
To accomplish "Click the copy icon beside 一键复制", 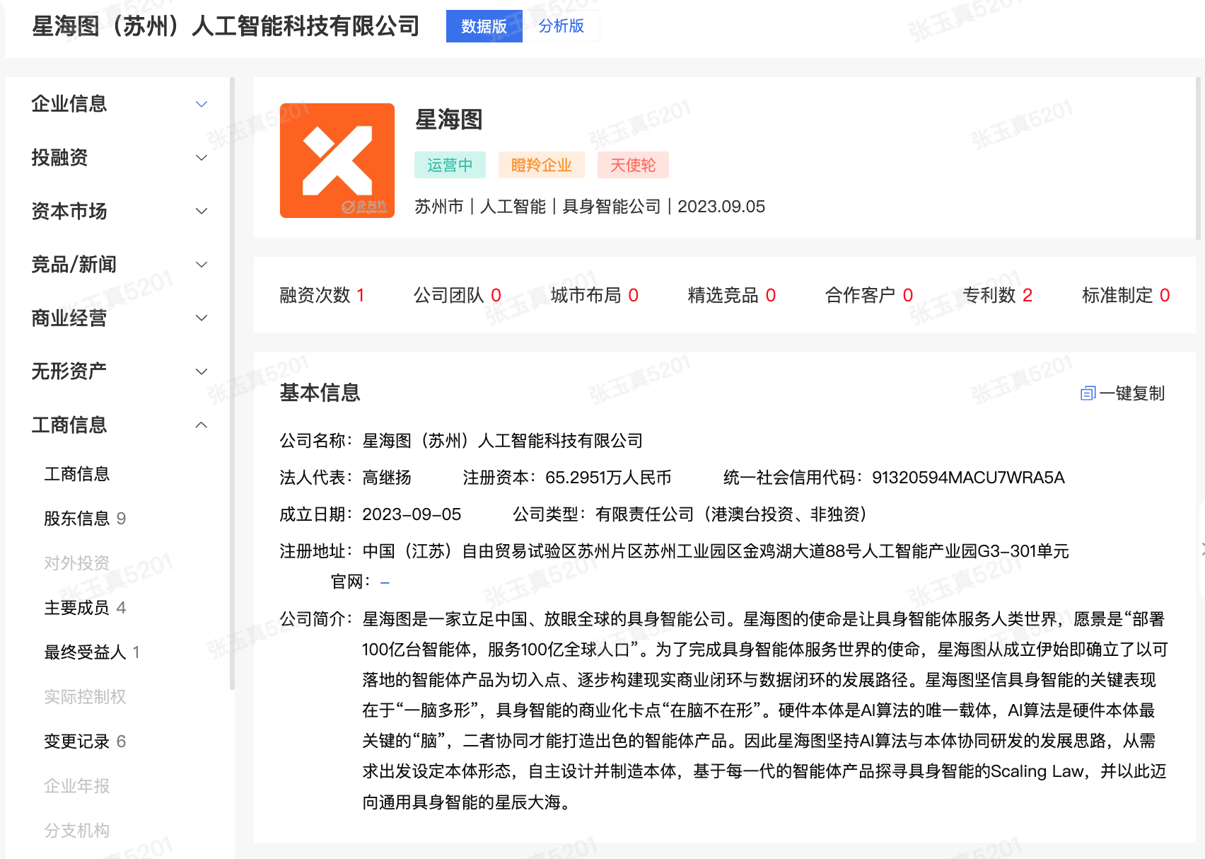I will coord(1088,393).
